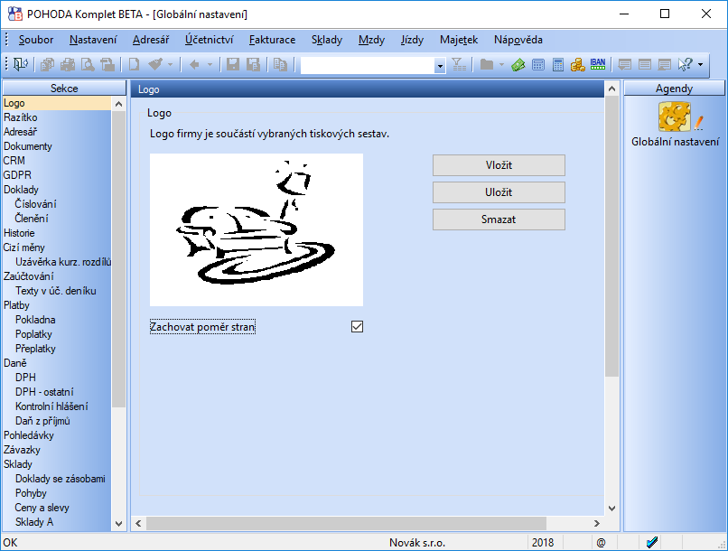
Task: Click the help cursor question mark icon
Action: point(686,64)
